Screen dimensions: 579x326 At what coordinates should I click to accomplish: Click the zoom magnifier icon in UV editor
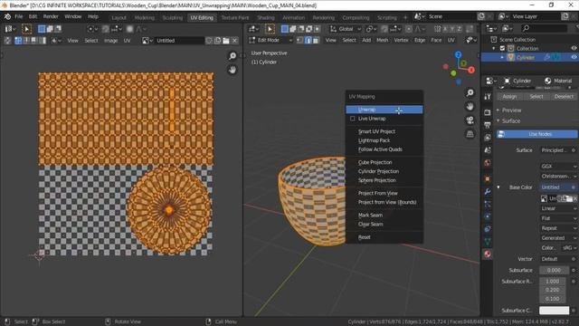pos(233,56)
